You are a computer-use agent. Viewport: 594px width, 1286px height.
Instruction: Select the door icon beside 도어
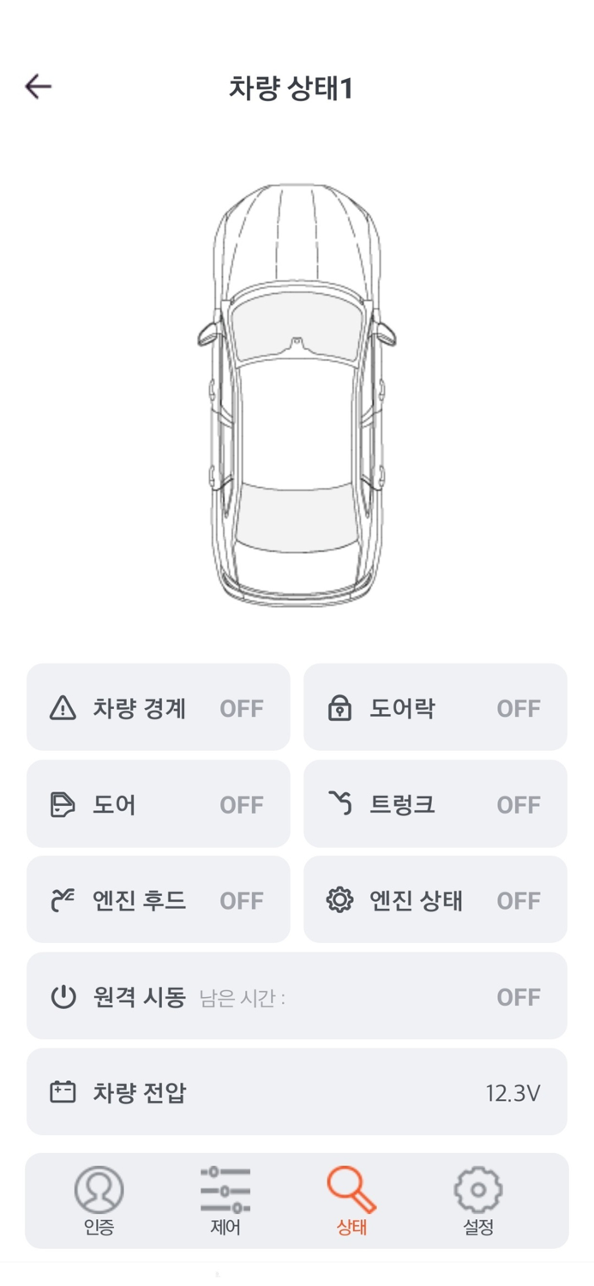tap(64, 803)
